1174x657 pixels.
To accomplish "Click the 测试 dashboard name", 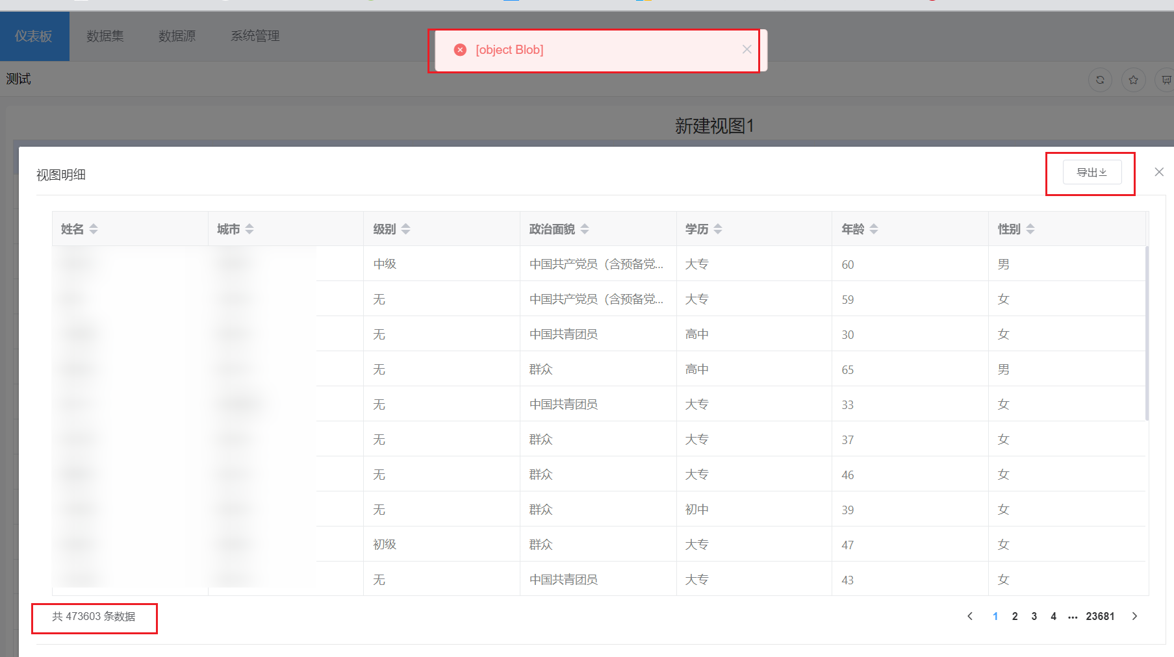I will 19,79.
